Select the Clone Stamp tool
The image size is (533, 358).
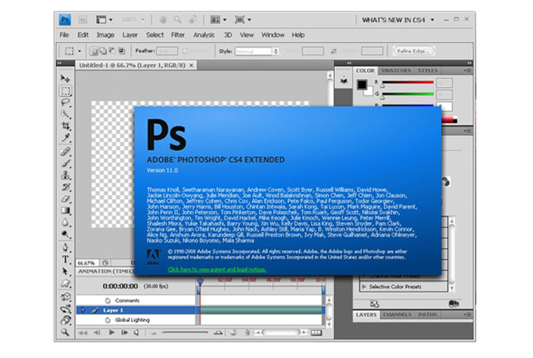(65, 175)
